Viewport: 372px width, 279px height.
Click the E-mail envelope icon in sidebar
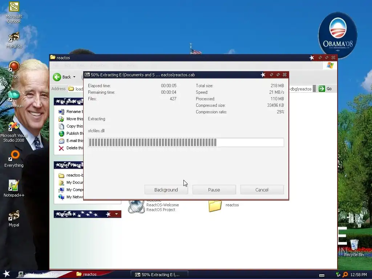pyautogui.click(x=61, y=141)
